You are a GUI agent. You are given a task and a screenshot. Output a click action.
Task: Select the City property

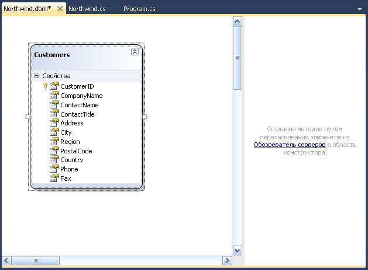pos(66,132)
